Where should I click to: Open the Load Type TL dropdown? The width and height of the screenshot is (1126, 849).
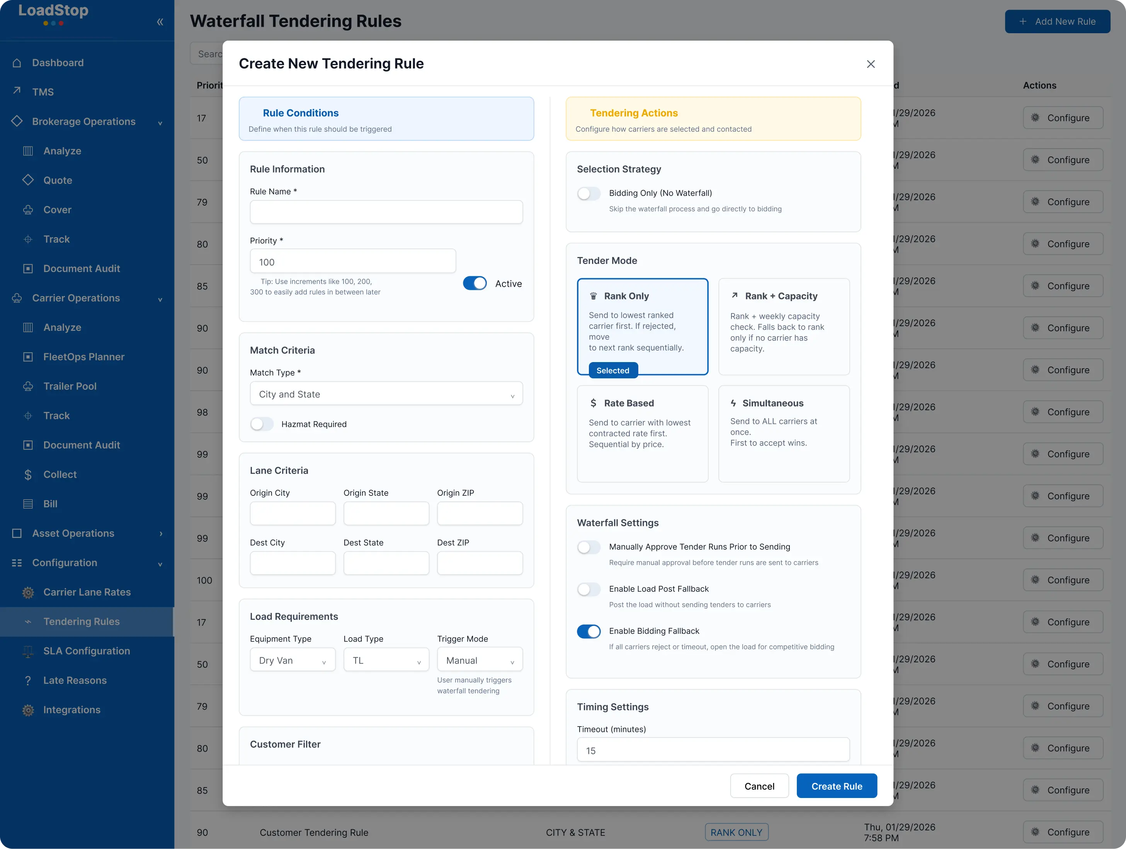(386, 660)
